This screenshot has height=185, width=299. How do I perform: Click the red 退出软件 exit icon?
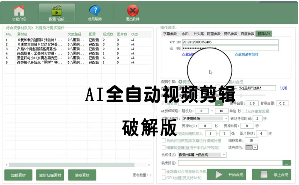point(133,10)
